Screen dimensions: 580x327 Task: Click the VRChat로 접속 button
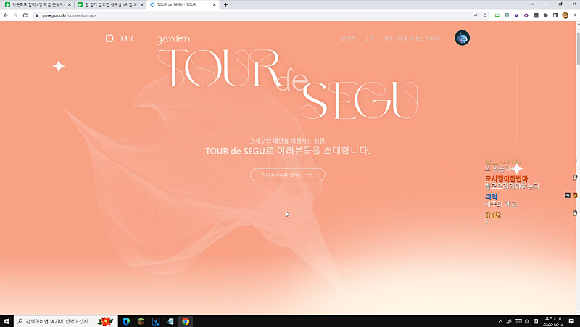tap(287, 175)
